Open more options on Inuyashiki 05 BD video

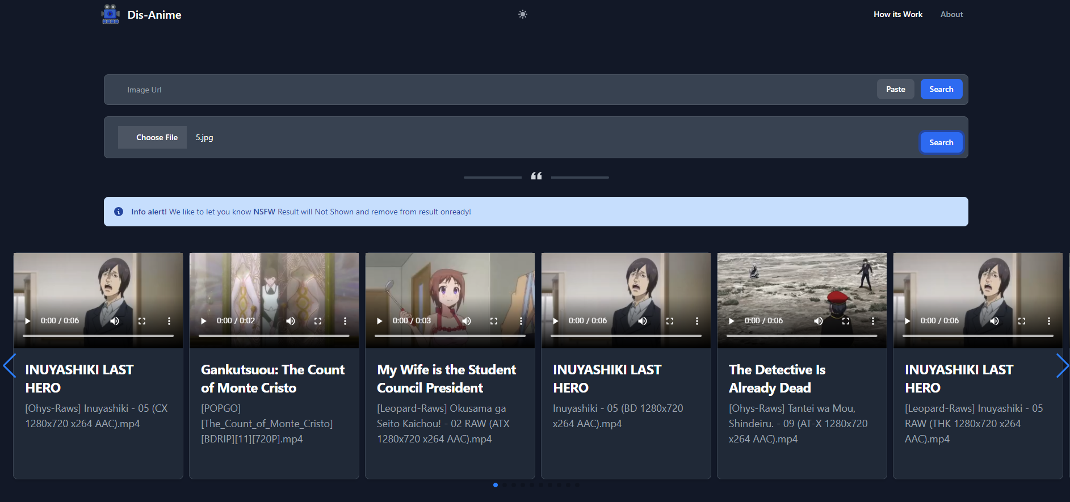pos(697,321)
